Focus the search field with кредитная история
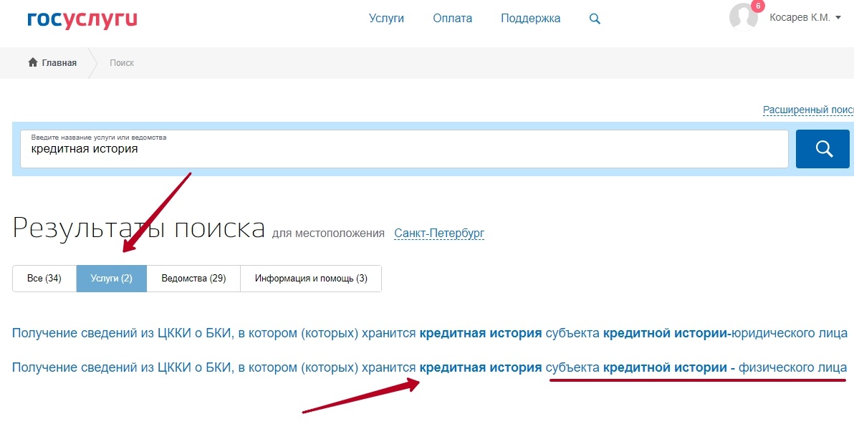This screenshot has width=854, height=424. 404,148
